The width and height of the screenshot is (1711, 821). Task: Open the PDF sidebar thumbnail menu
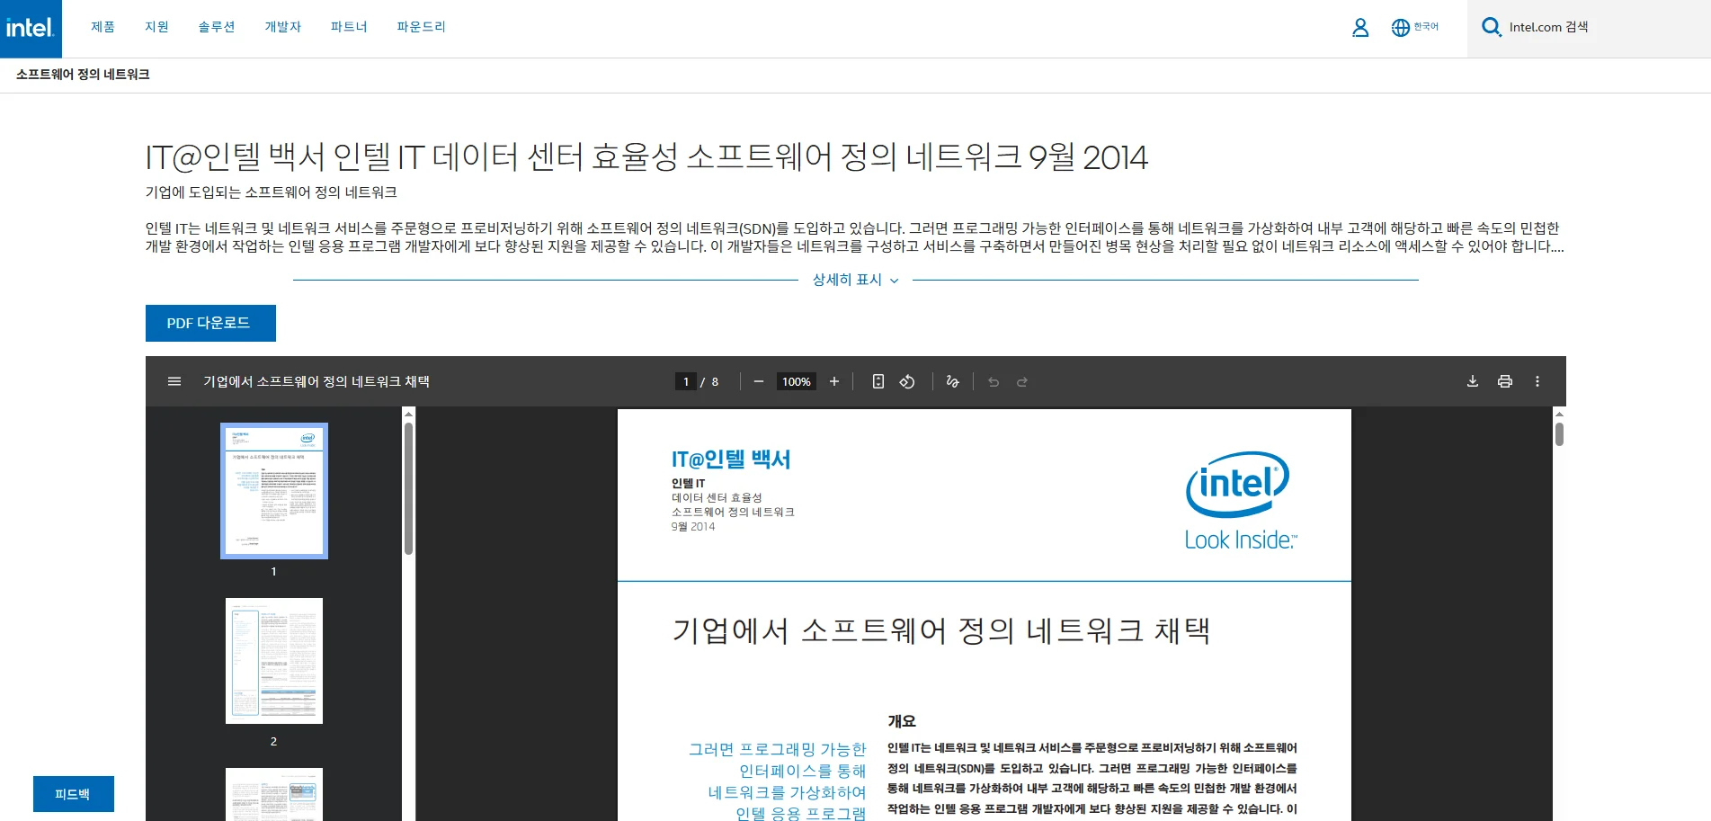174,380
